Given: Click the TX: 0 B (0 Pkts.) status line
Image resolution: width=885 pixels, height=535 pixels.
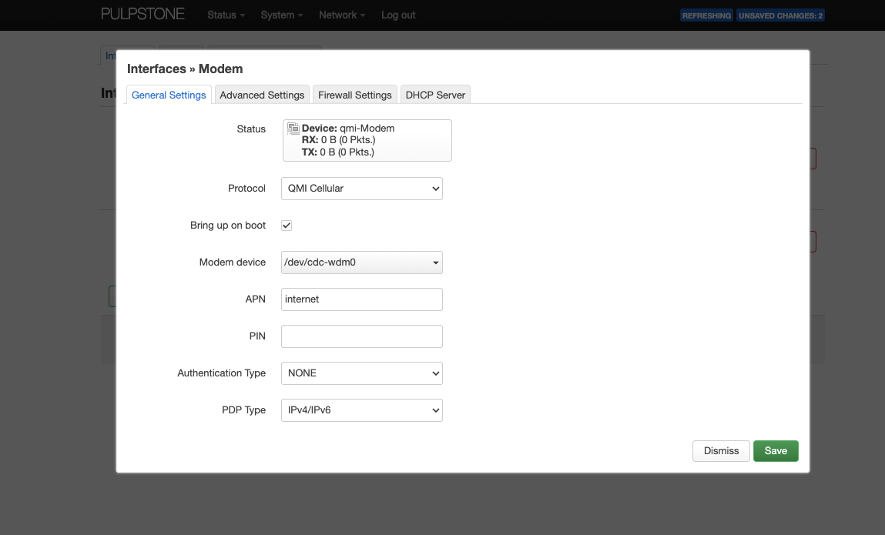Looking at the screenshot, I should coord(338,152).
